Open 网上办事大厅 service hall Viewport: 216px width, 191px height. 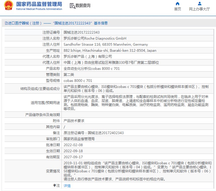click(x=199, y=9)
